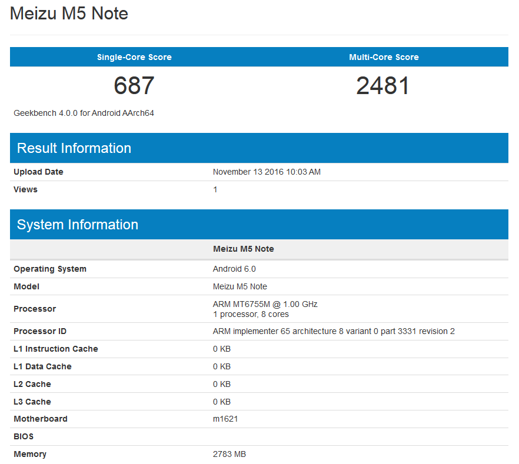
Task: Select the Upload Date row
Action: tap(38, 172)
